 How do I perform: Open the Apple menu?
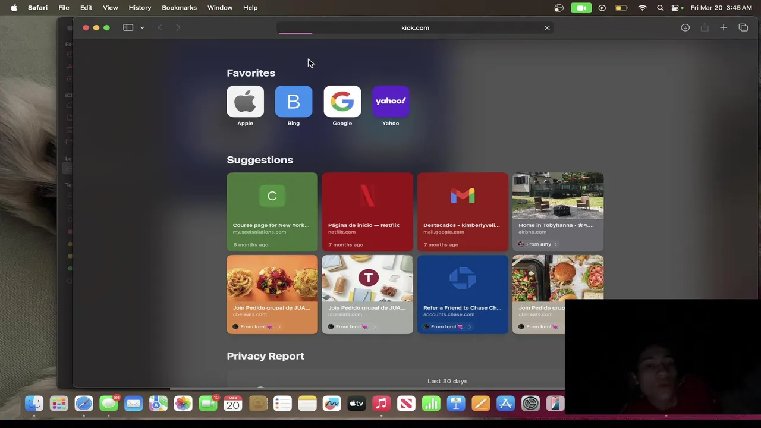pos(14,8)
